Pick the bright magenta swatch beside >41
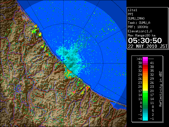Screen dimensions: 169x127 click(x=145, y=59)
